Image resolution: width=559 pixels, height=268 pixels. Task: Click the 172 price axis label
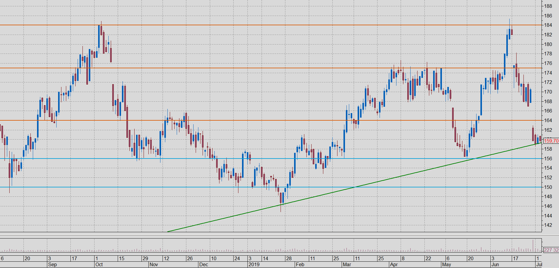pos(548,82)
